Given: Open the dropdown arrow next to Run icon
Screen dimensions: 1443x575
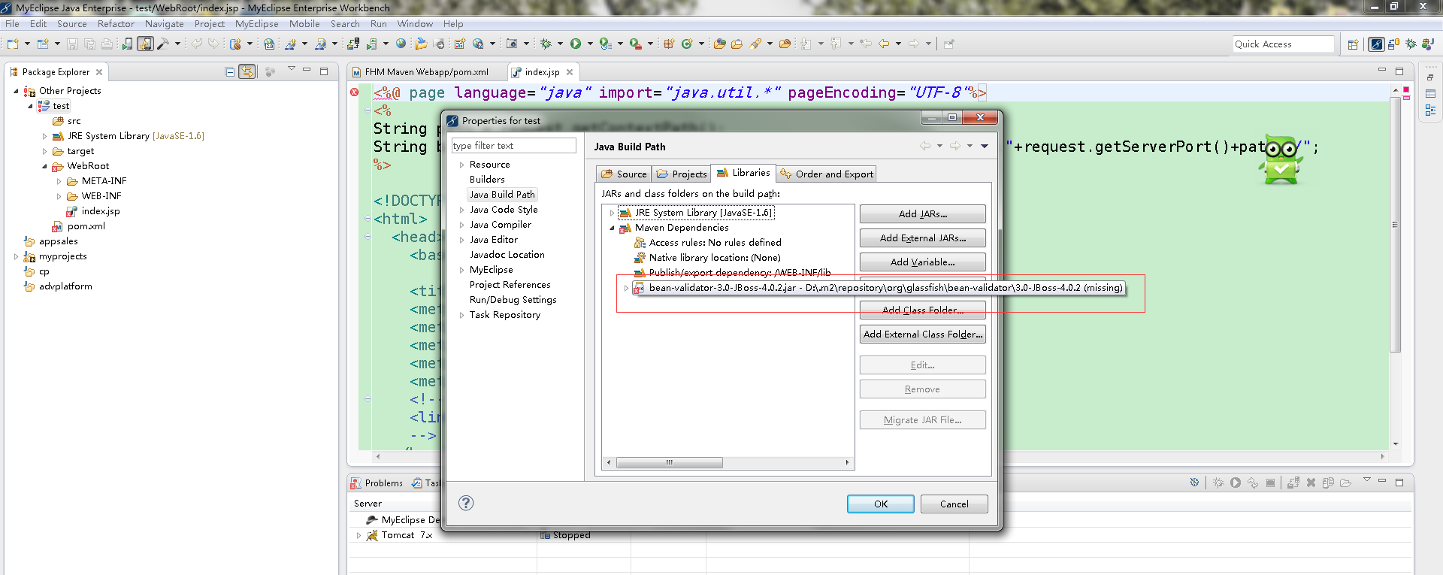Looking at the screenshot, I should (590, 44).
